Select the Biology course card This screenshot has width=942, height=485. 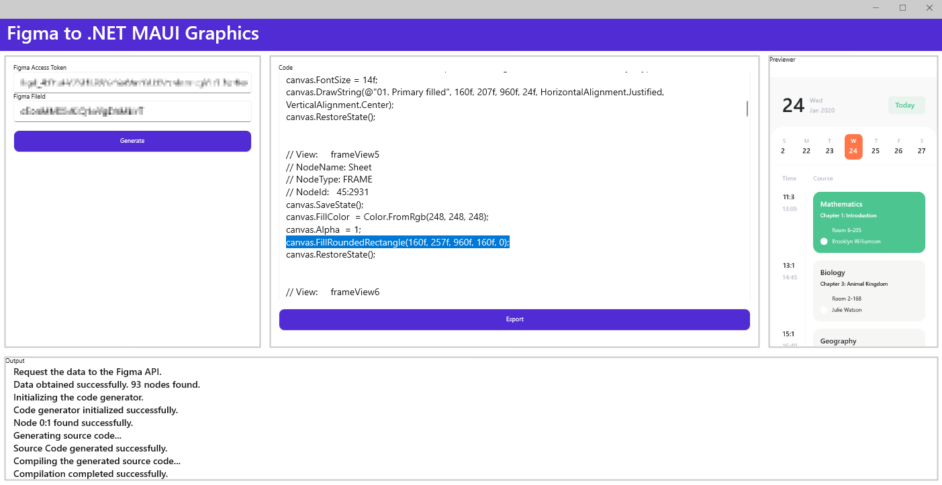(869, 291)
